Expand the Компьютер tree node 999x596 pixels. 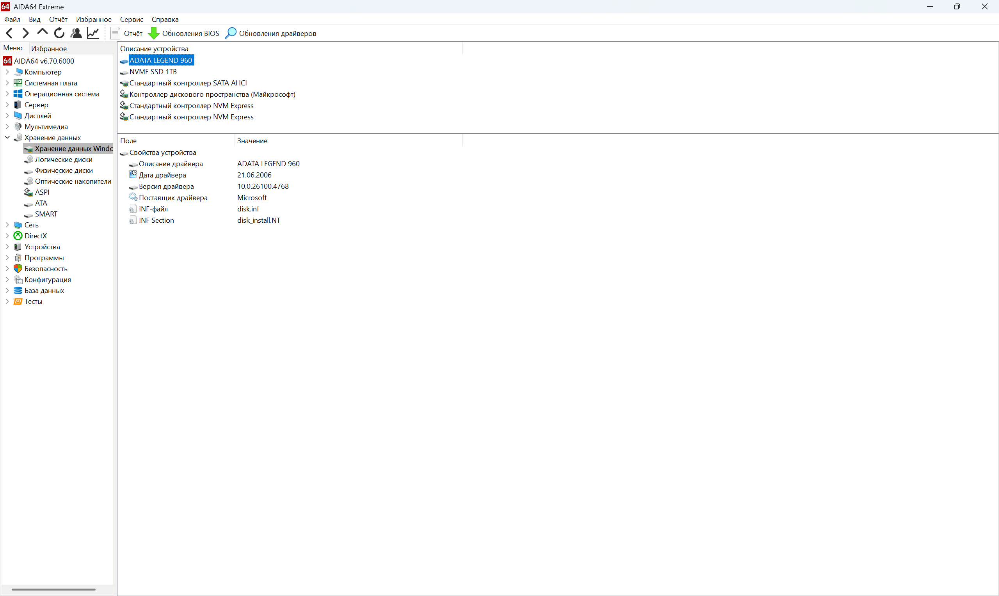7,72
